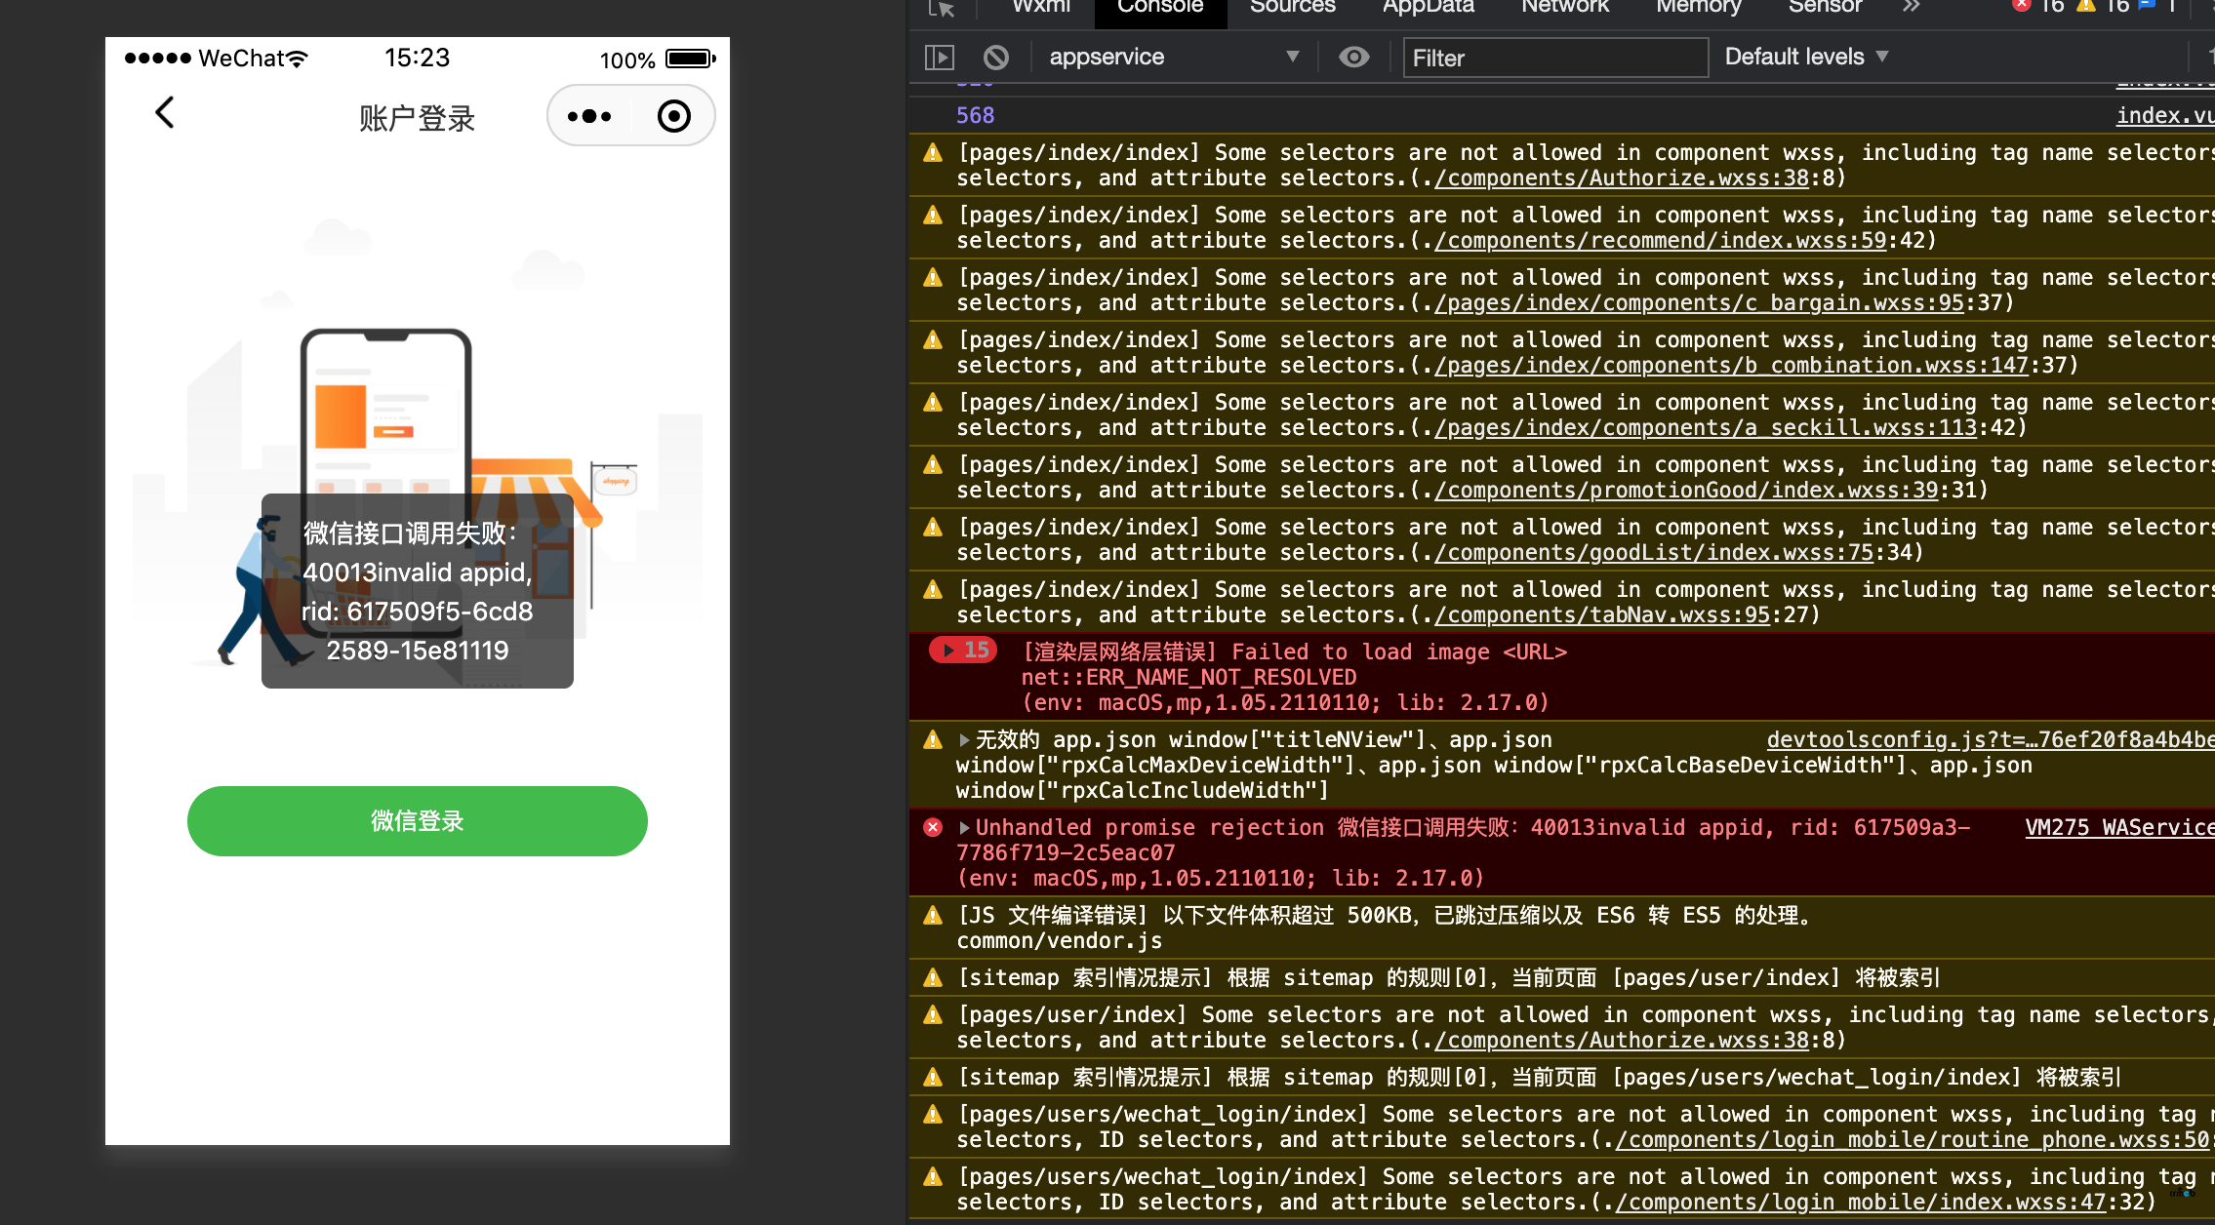Image resolution: width=2215 pixels, height=1225 pixels.
Task: Click warning icon beside c_bargain warning
Action: (x=933, y=278)
